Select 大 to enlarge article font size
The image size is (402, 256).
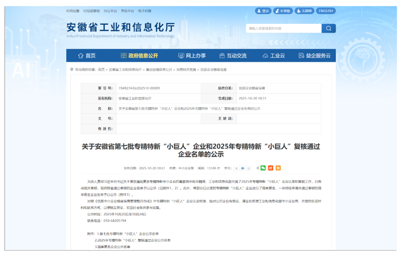[x=236, y=168]
